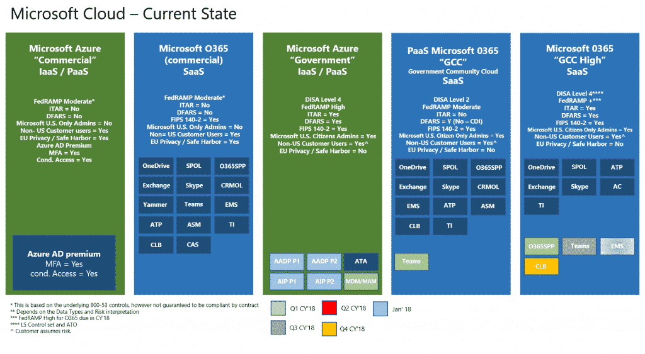Click the Yammer tile
This screenshot has height=354, width=645.
pos(156,204)
